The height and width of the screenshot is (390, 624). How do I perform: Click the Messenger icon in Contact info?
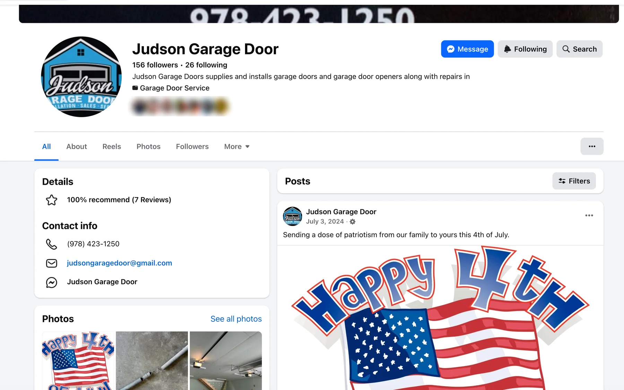pyautogui.click(x=52, y=282)
